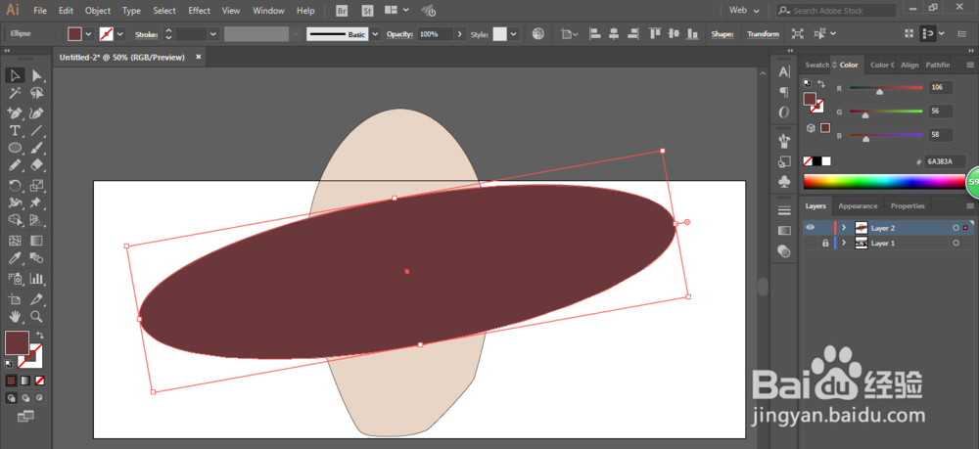Select the Zoom tool
This screenshot has height=449, width=979.
tap(37, 316)
